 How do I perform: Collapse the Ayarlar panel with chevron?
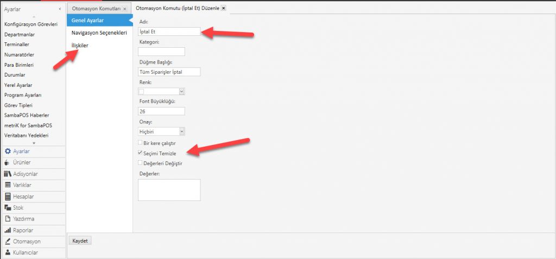pos(60,9)
